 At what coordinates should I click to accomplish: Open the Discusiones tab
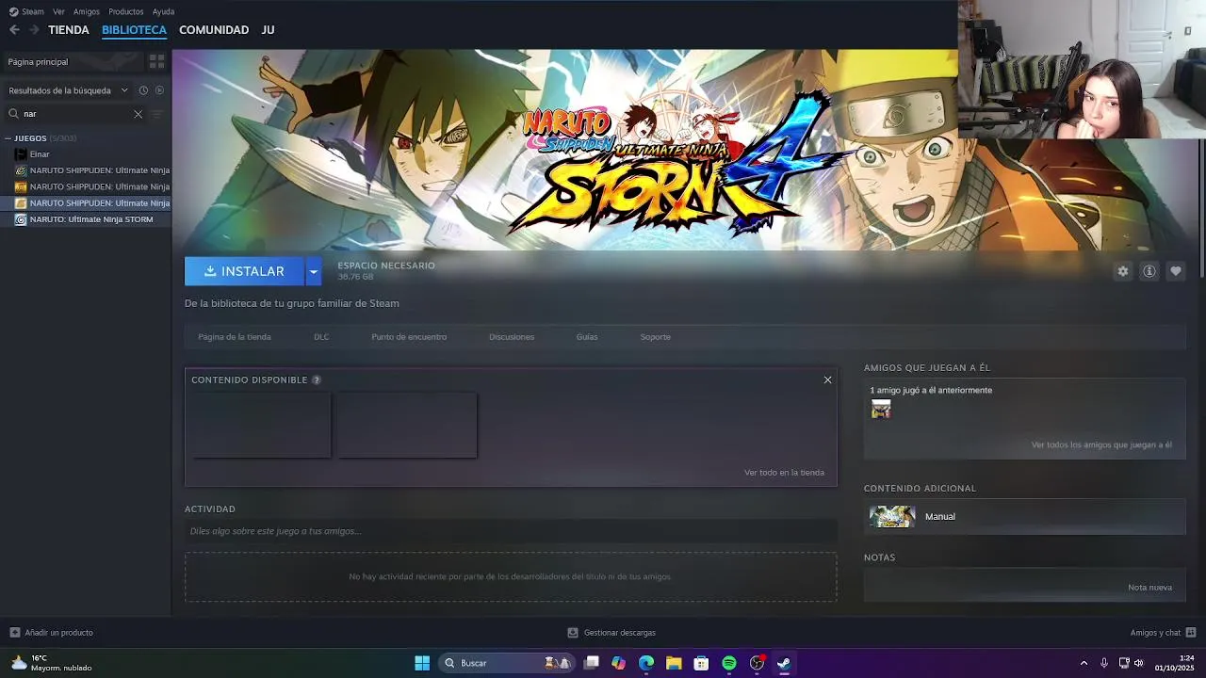pyautogui.click(x=512, y=337)
